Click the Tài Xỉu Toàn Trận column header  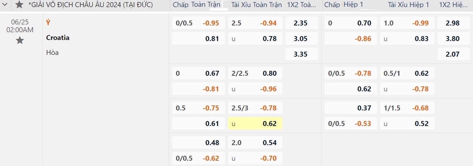click(257, 5)
